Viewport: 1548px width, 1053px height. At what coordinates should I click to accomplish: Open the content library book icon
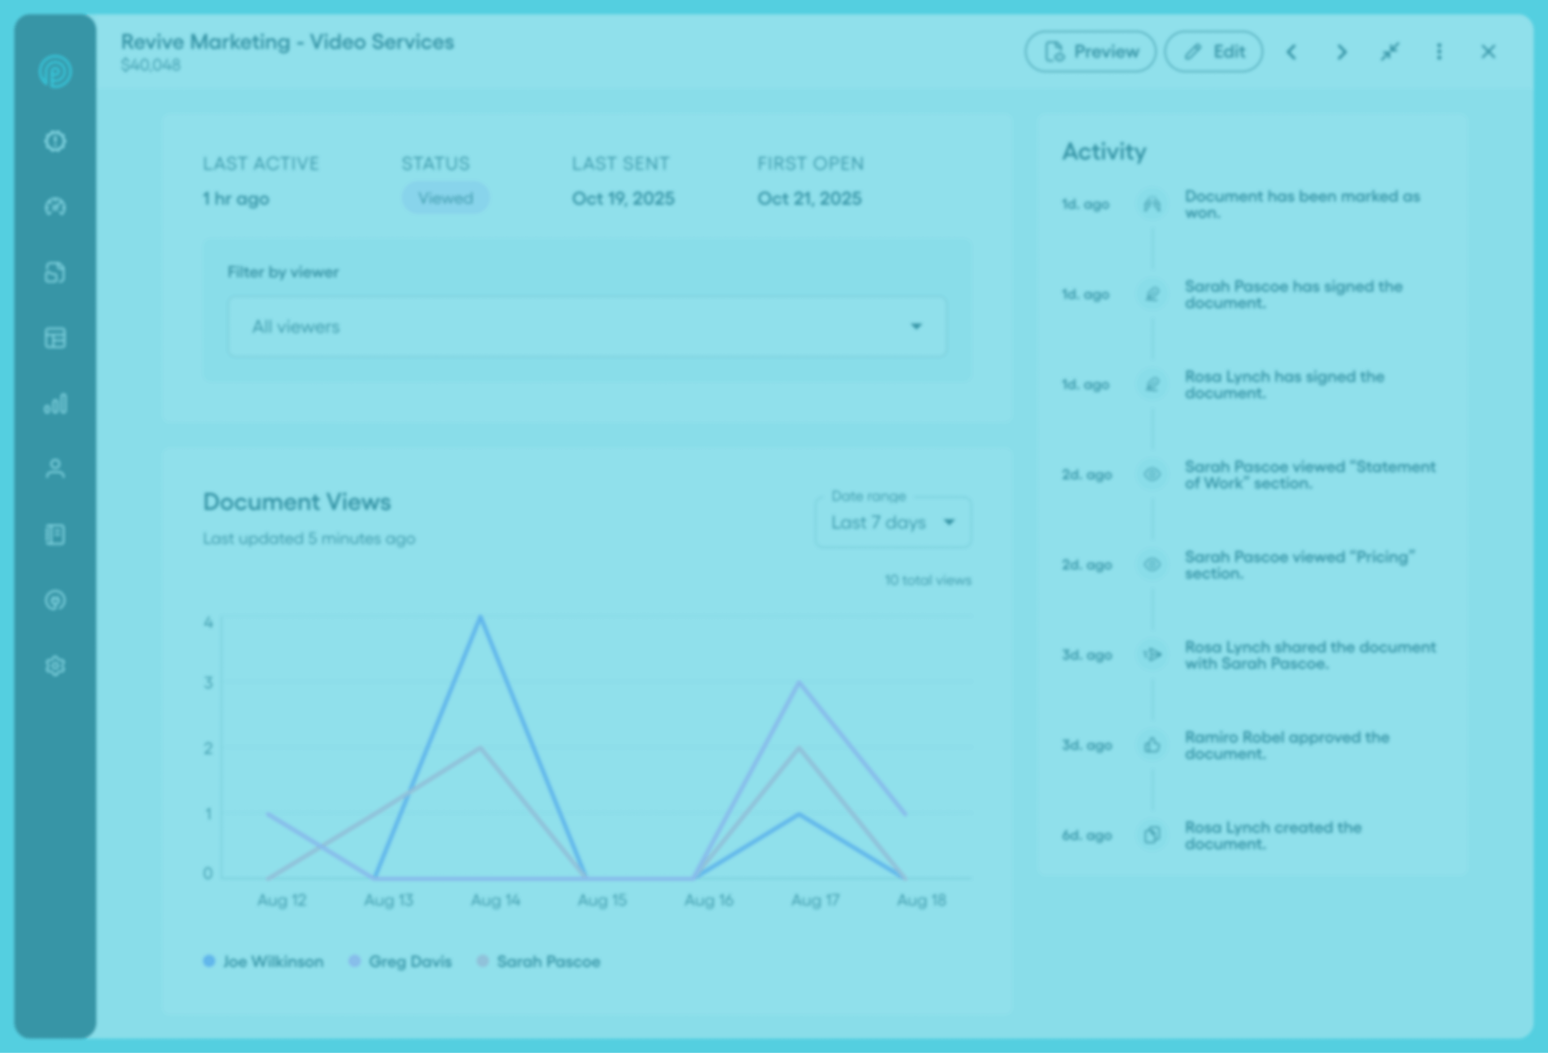click(x=55, y=535)
